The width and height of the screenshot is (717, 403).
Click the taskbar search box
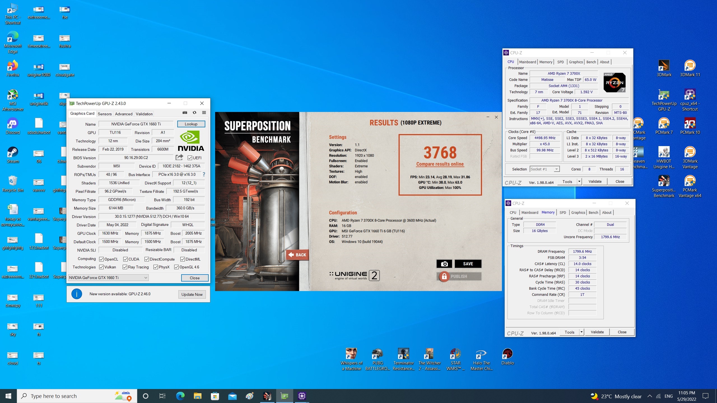tap(77, 396)
